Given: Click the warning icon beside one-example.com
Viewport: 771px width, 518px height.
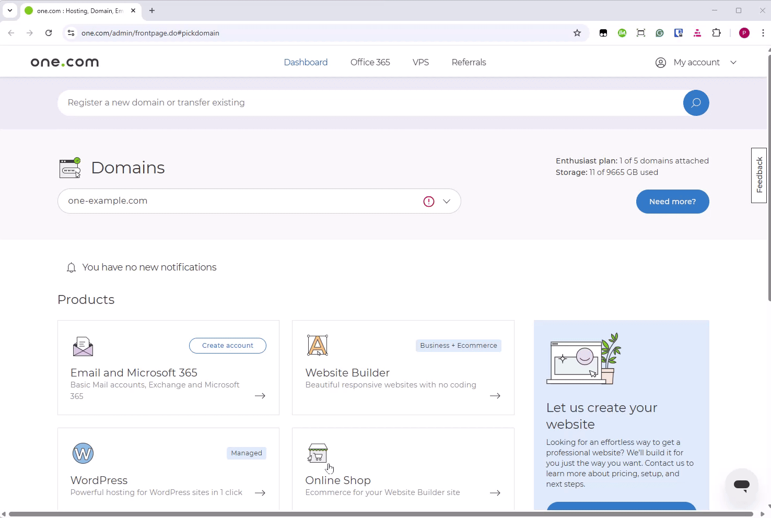Looking at the screenshot, I should tap(428, 201).
